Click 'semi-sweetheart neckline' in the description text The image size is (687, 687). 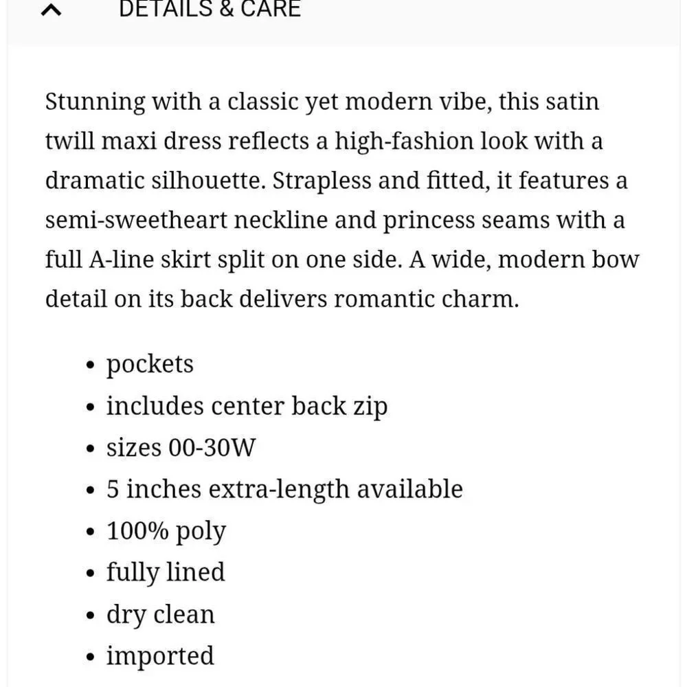187,220
